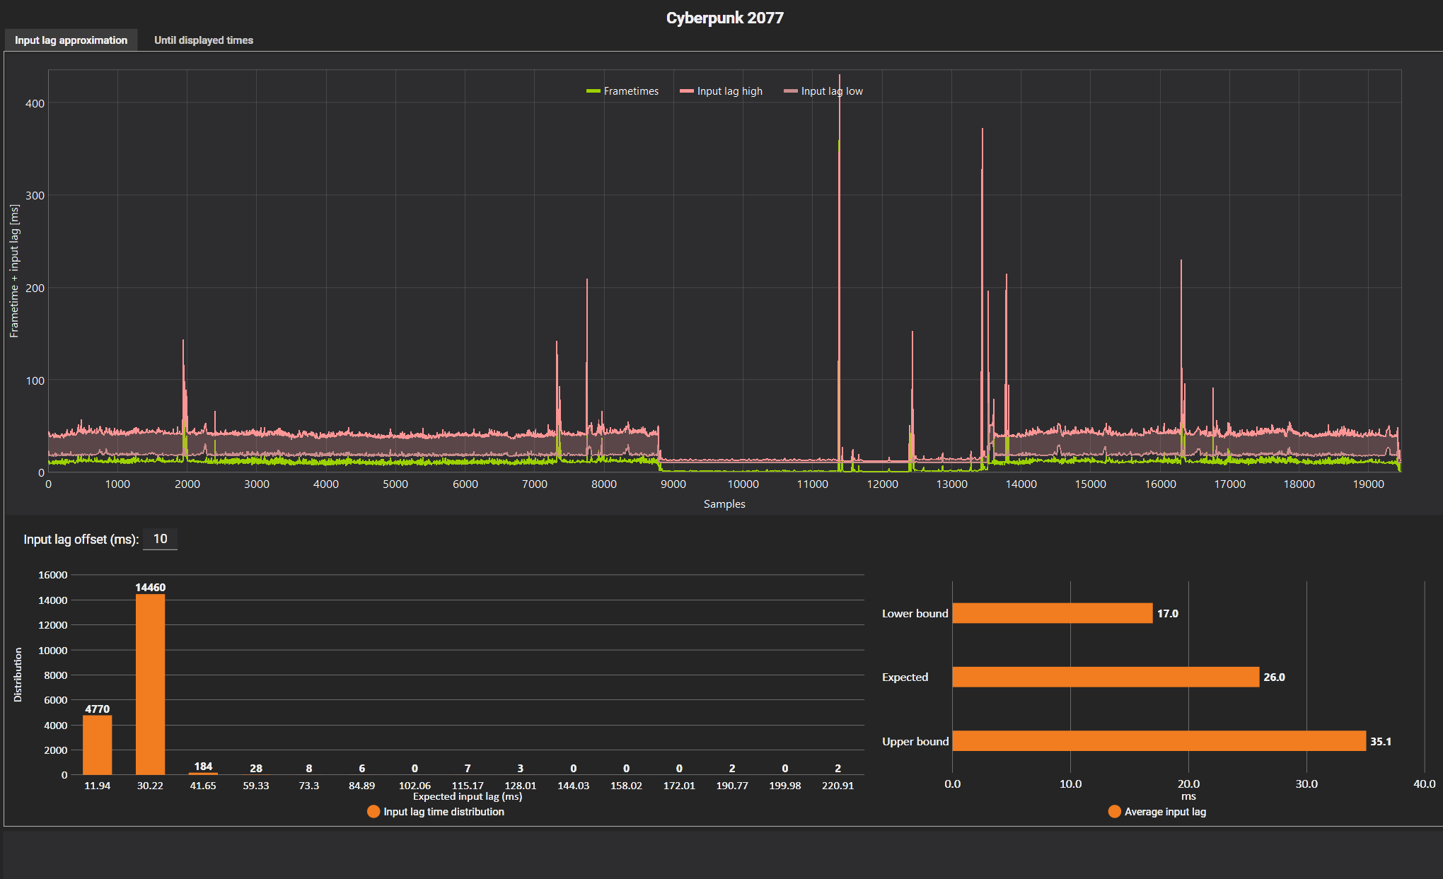Click the Samples x-axis label

(x=724, y=503)
